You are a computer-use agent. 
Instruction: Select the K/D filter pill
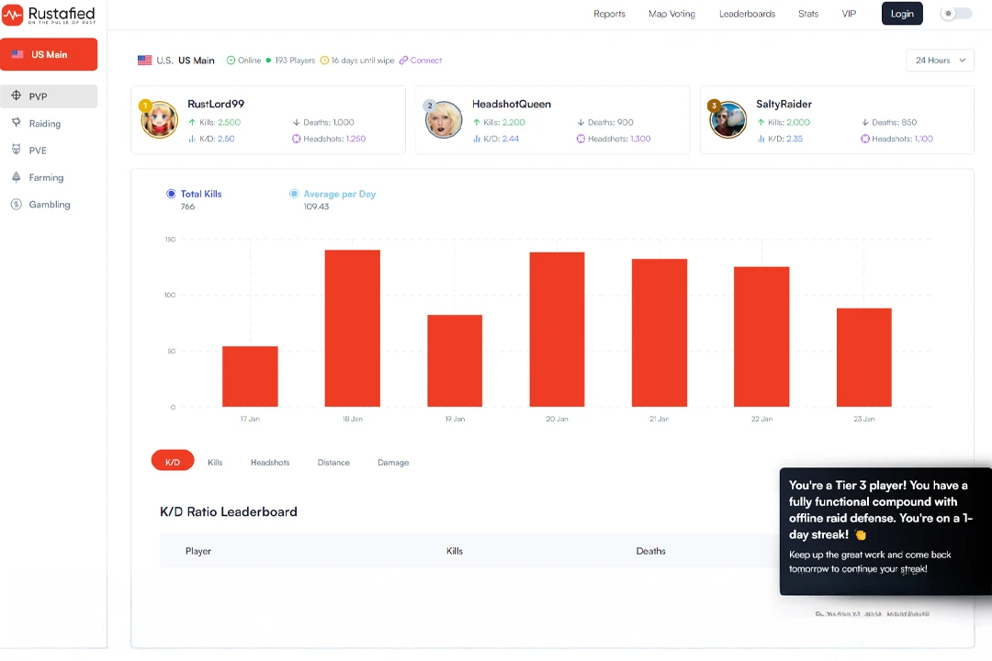pyautogui.click(x=172, y=462)
